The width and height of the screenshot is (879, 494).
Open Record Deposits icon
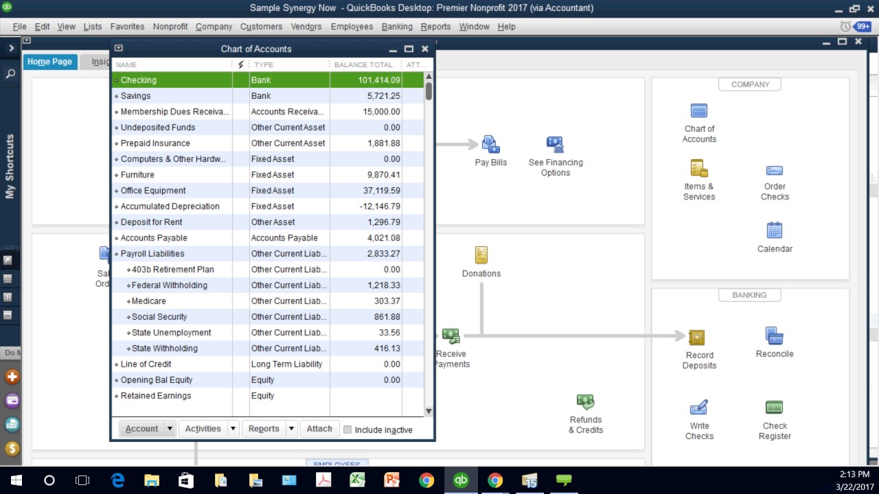(697, 337)
